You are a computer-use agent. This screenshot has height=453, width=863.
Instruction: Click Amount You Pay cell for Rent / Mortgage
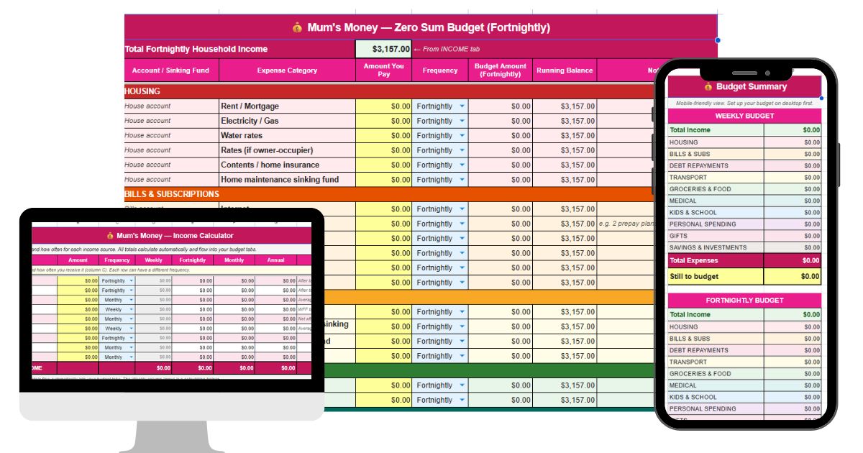pos(383,106)
